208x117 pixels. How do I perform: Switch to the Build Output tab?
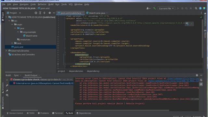click(31, 75)
